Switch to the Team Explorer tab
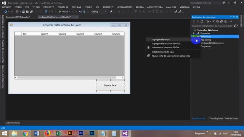Viewport: 244px width, 137px height. (216, 118)
